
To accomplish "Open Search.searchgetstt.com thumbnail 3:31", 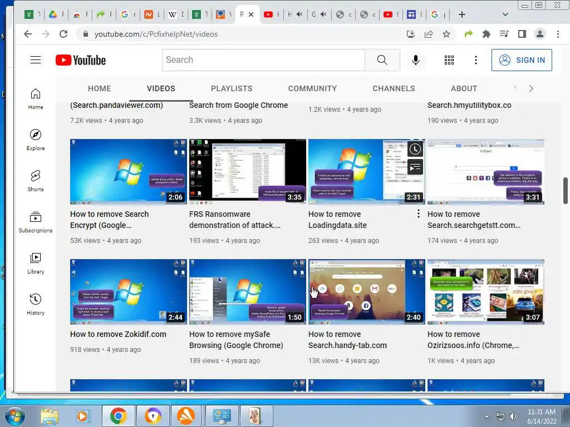I will pos(485,172).
